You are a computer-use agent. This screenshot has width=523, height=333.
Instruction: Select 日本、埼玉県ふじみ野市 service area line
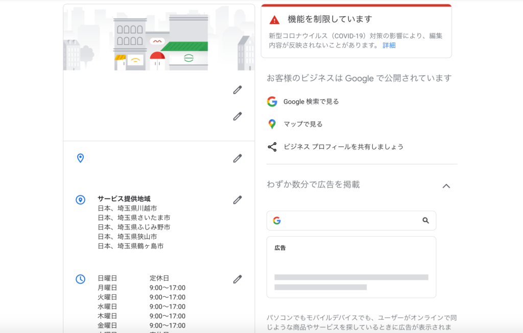134,227
